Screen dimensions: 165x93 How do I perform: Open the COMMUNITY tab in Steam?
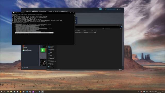tap(43, 11)
